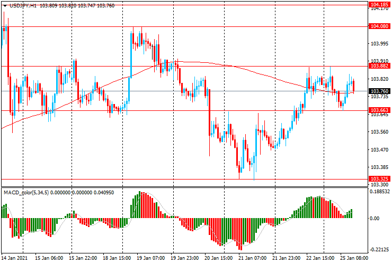
Task: Click the 0.188532 MACD scale value
Action: (x=379, y=192)
